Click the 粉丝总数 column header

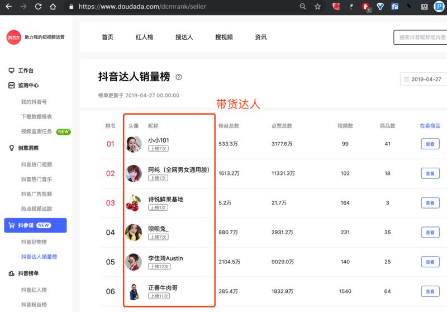click(229, 126)
